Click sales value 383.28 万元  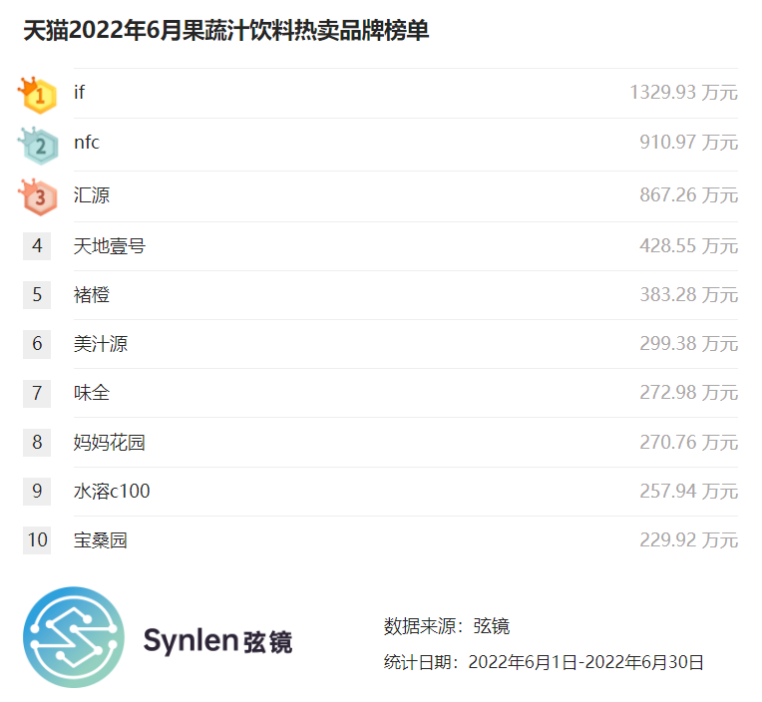(x=688, y=295)
